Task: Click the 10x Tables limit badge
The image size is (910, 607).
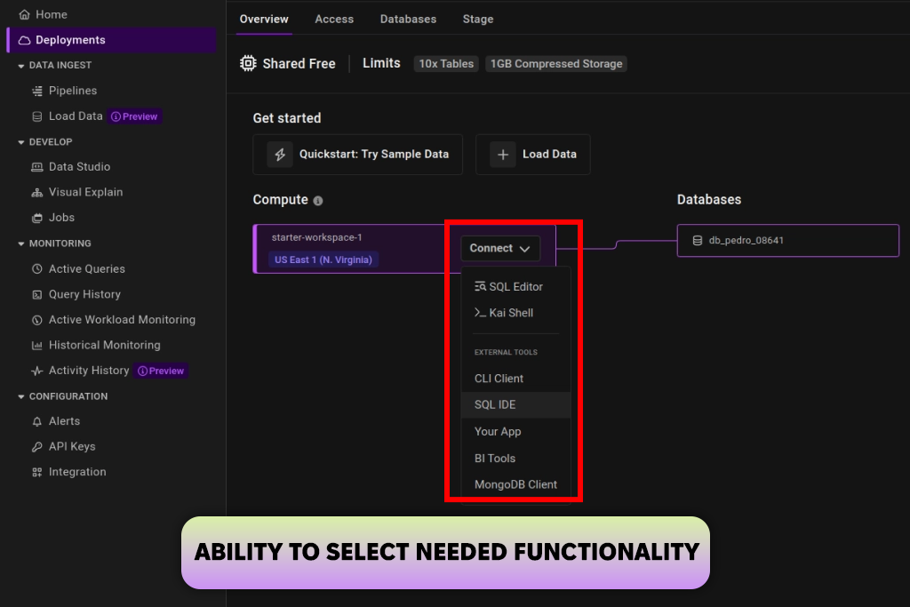Action: click(446, 64)
